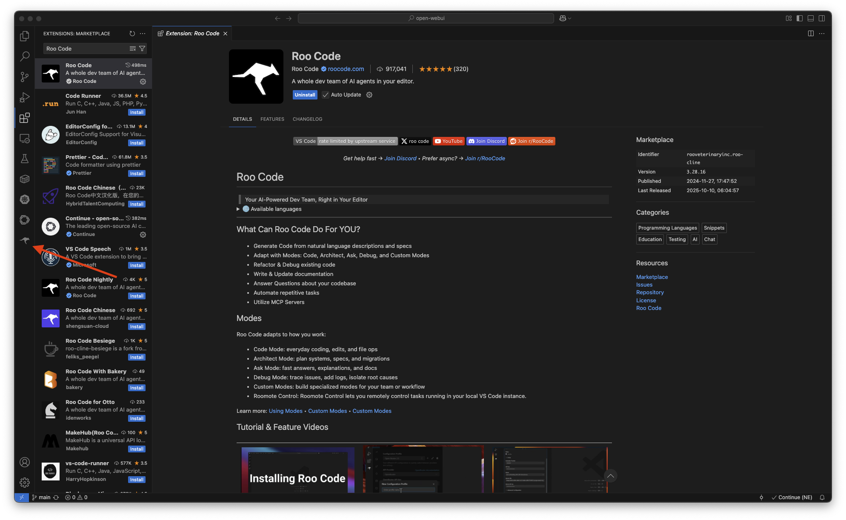The image size is (846, 520).
Task: Open Continue (NE) status bar item
Action: 792,497
